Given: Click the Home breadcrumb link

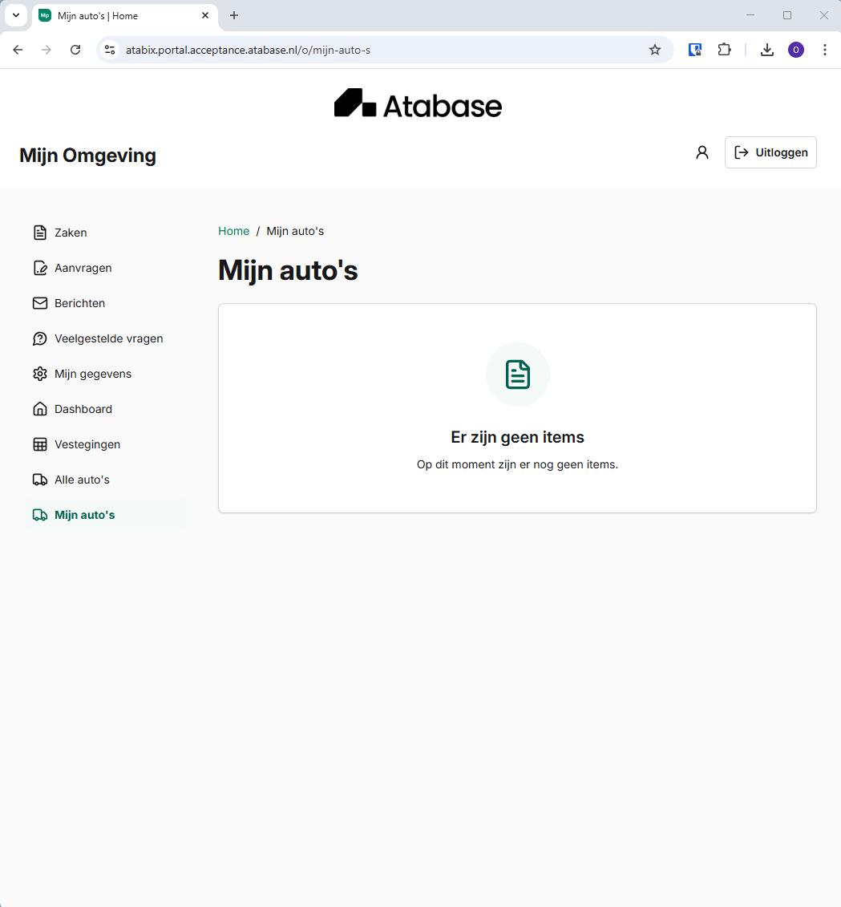Looking at the screenshot, I should pyautogui.click(x=233, y=231).
